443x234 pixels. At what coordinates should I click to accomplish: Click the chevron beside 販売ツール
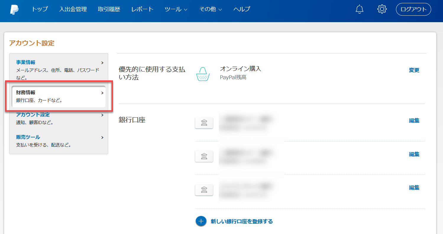(x=102, y=137)
